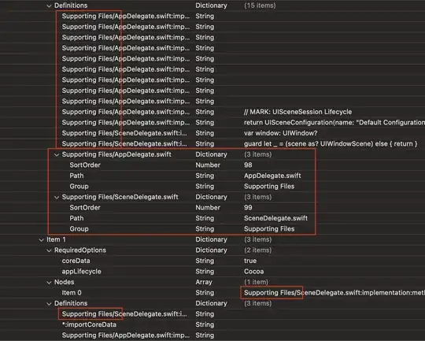Collapse the RequiredOptions dictionary
The width and height of the screenshot is (425, 341).
tap(49, 250)
